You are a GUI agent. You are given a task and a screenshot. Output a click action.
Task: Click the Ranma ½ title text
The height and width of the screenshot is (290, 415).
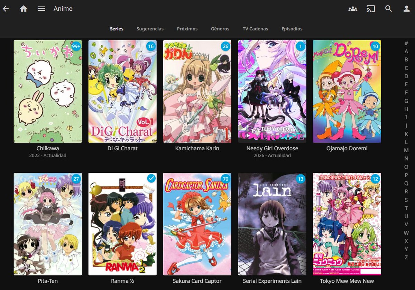click(122, 281)
